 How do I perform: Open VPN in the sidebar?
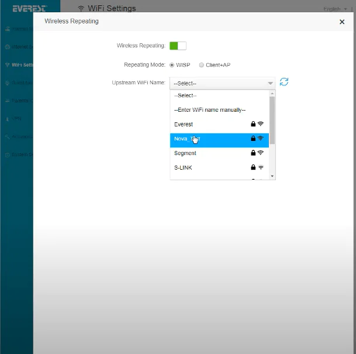(13, 119)
